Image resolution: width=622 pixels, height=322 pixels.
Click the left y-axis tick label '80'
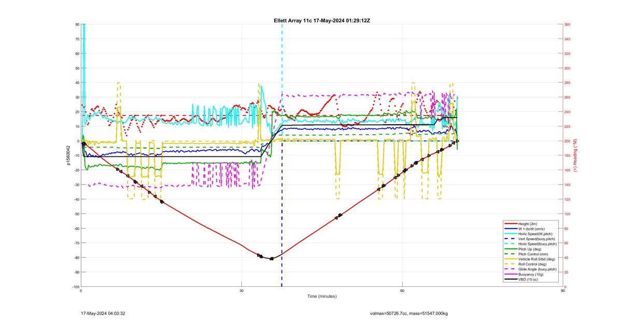[77, 24]
